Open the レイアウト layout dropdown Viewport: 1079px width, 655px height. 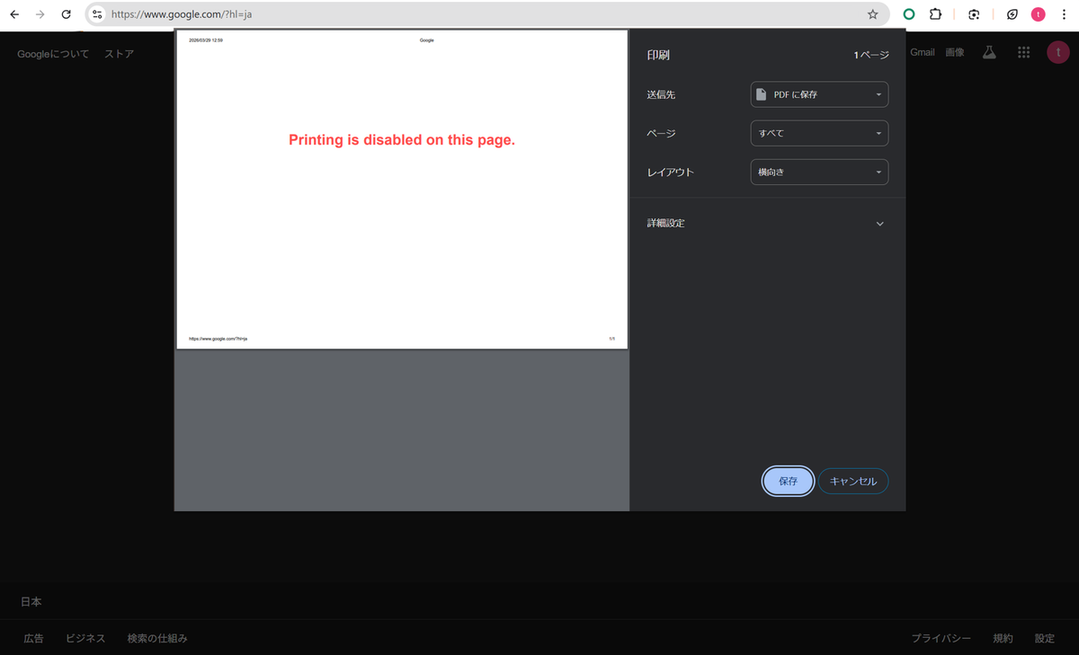[x=819, y=172]
